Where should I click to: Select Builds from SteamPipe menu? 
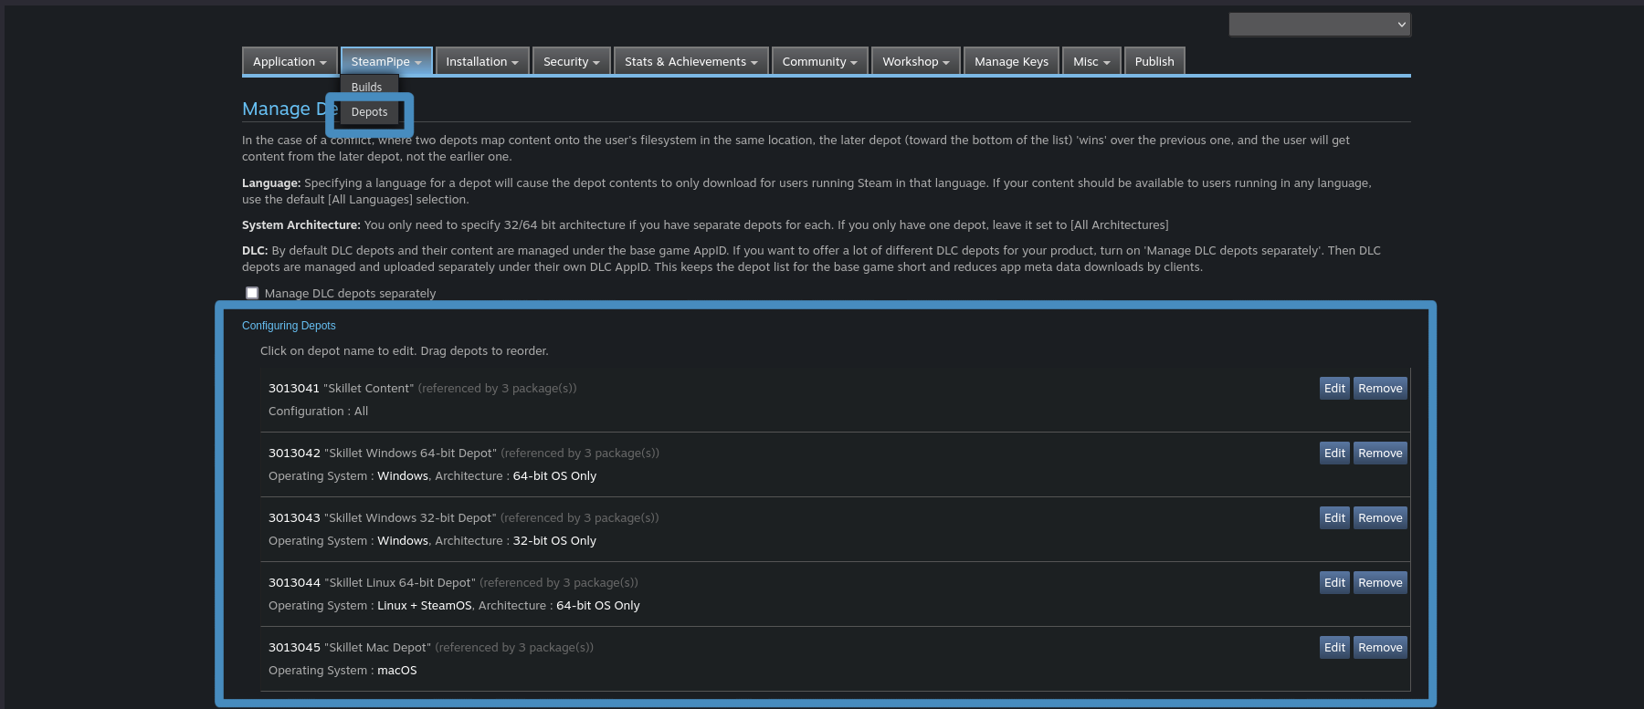366,87
